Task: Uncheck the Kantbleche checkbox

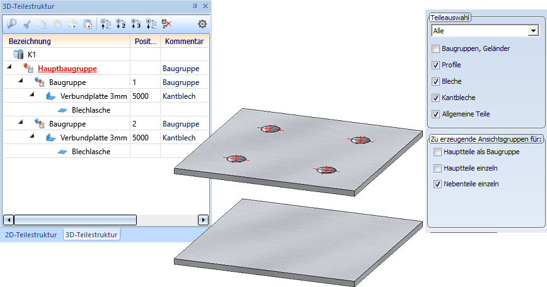Action: (435, 98)
